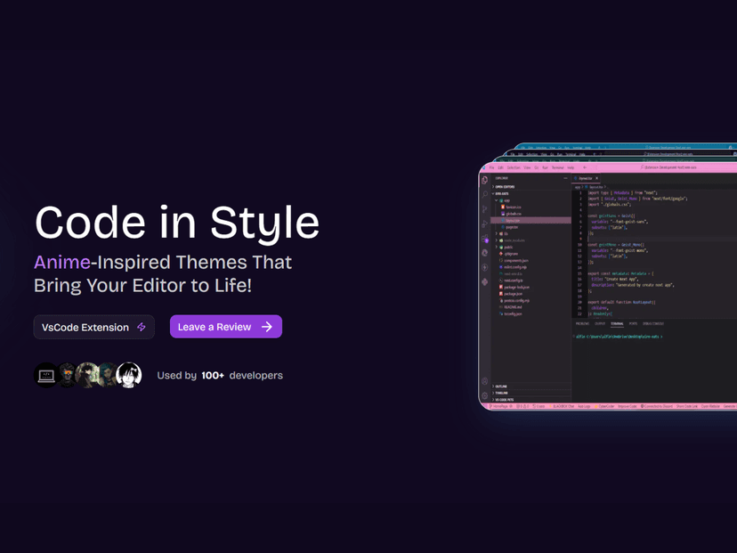Open Source Control in the activity bar

coord(485,209)
